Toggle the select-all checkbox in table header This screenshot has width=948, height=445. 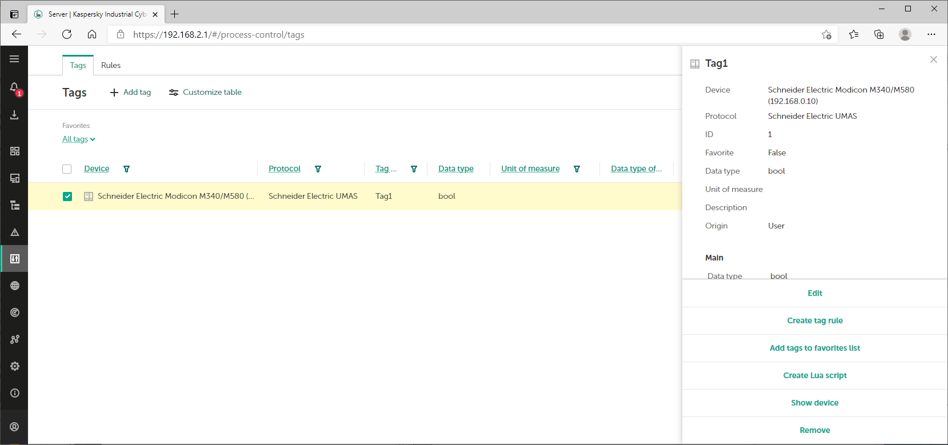pyautogui.click(x=67, y=169)
